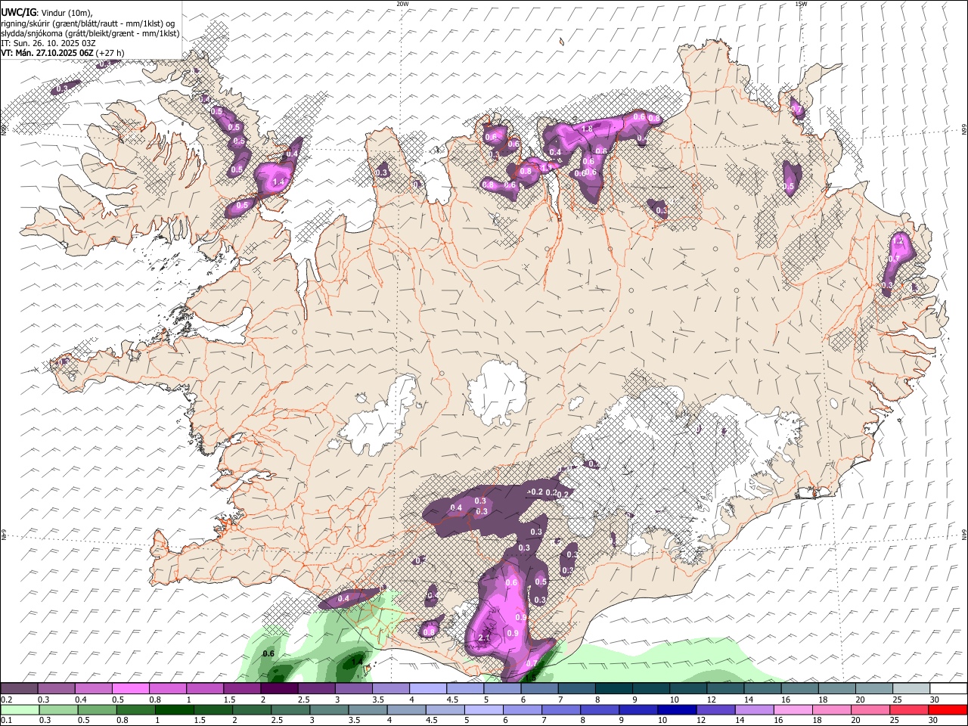Pick the darkest purple snow swatch between 2 and 2.5

pos(278,689)
